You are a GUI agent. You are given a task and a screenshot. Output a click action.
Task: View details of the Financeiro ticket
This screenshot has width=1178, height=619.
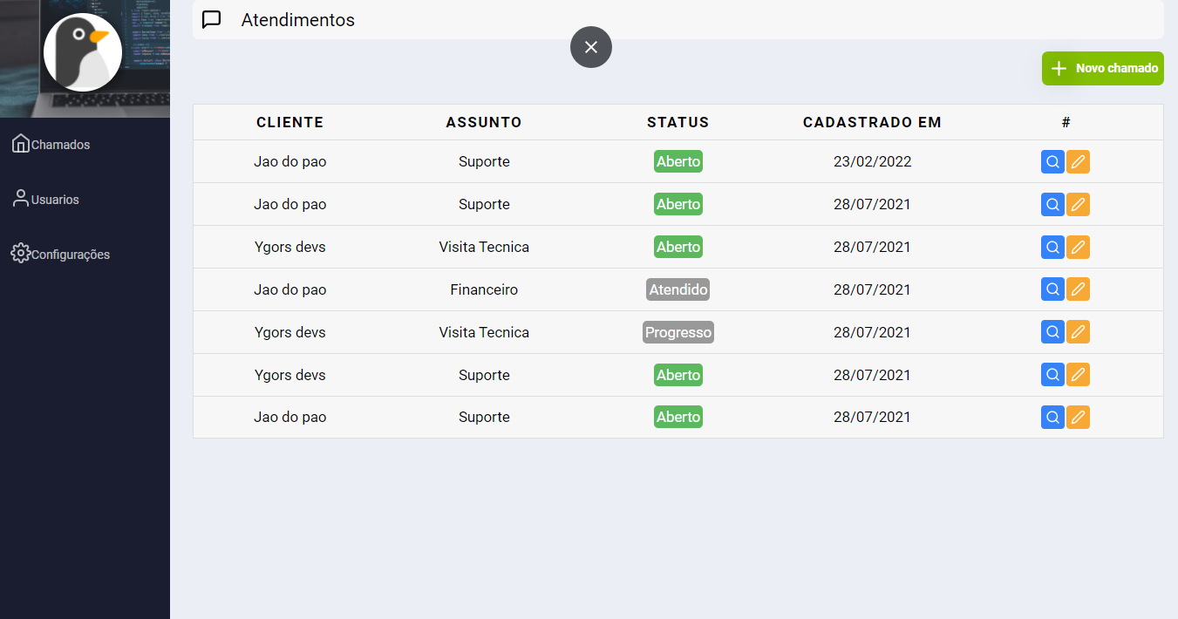pyautogui.click(x=1052, y=289)
